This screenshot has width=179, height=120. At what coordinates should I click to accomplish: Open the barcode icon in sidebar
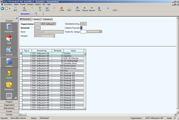coord(9,96)
